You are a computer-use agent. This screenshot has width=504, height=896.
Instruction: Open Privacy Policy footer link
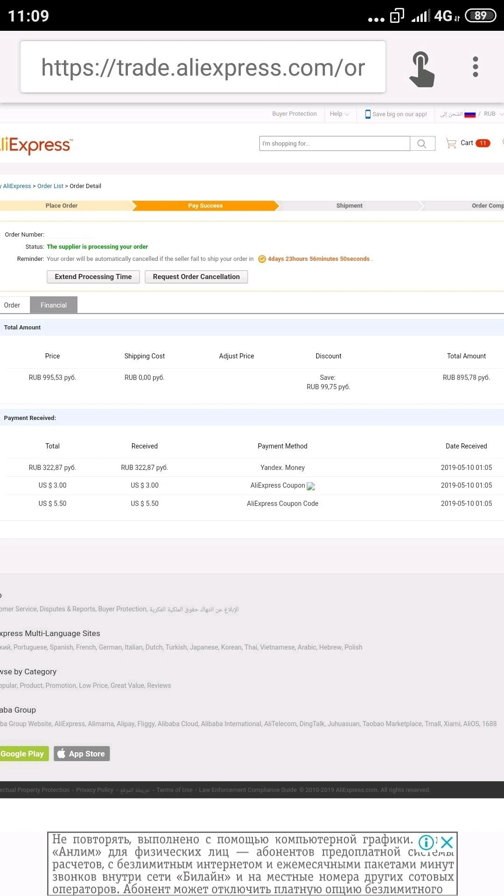point(95,790)
